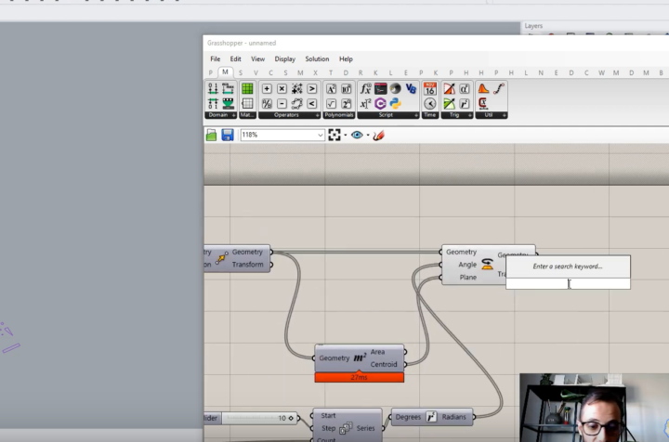Screen dimensions: 669x442
Task: Pick the Larger Than operator icon
Action: [x=312, y=88]
